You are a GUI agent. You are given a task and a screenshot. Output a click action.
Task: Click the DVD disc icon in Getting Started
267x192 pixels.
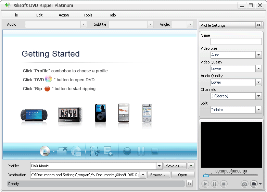coord(48,79)
